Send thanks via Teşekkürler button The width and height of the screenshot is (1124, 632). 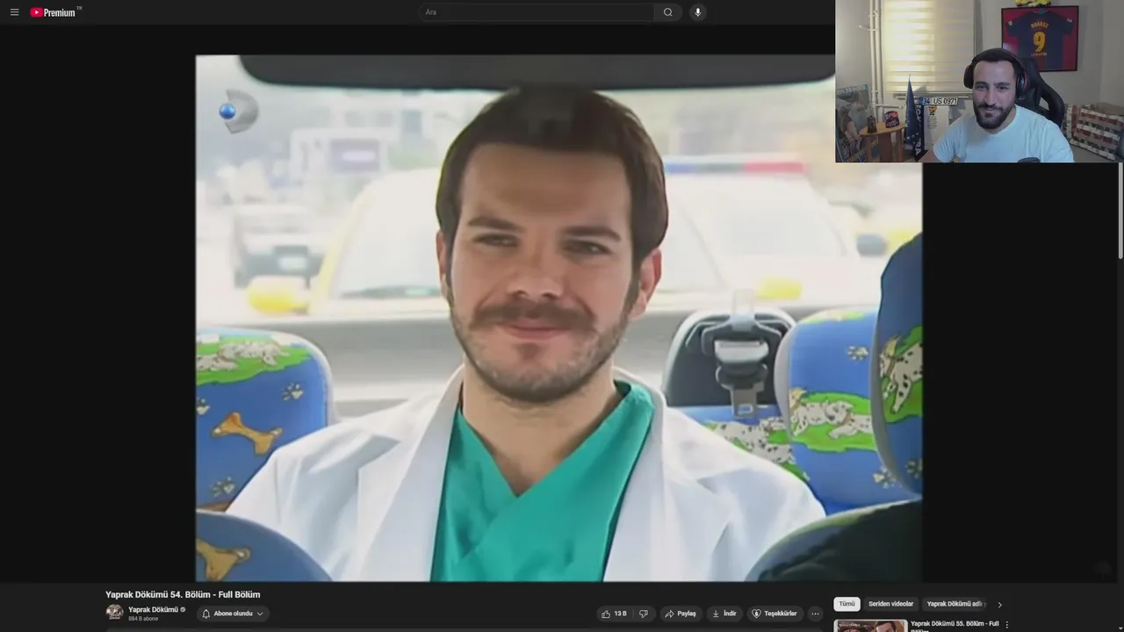pos(775,614)
